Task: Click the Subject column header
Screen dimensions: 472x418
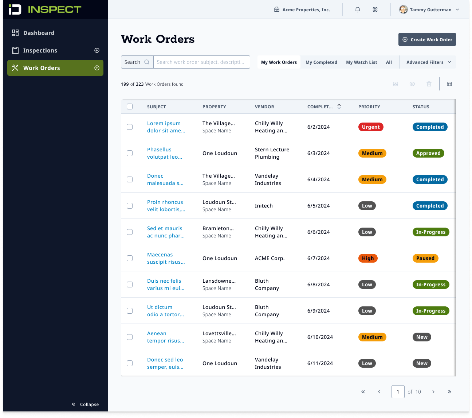Action: [x=157, y=107]
